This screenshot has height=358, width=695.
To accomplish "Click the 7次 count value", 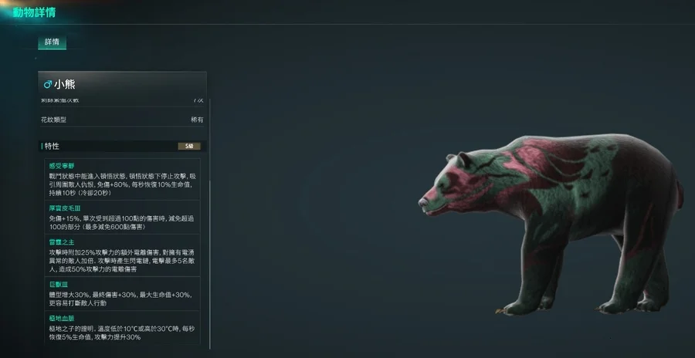I will pos(198,100).
